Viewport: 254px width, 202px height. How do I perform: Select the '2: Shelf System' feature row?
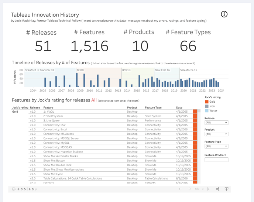click(x=53, y=116)
